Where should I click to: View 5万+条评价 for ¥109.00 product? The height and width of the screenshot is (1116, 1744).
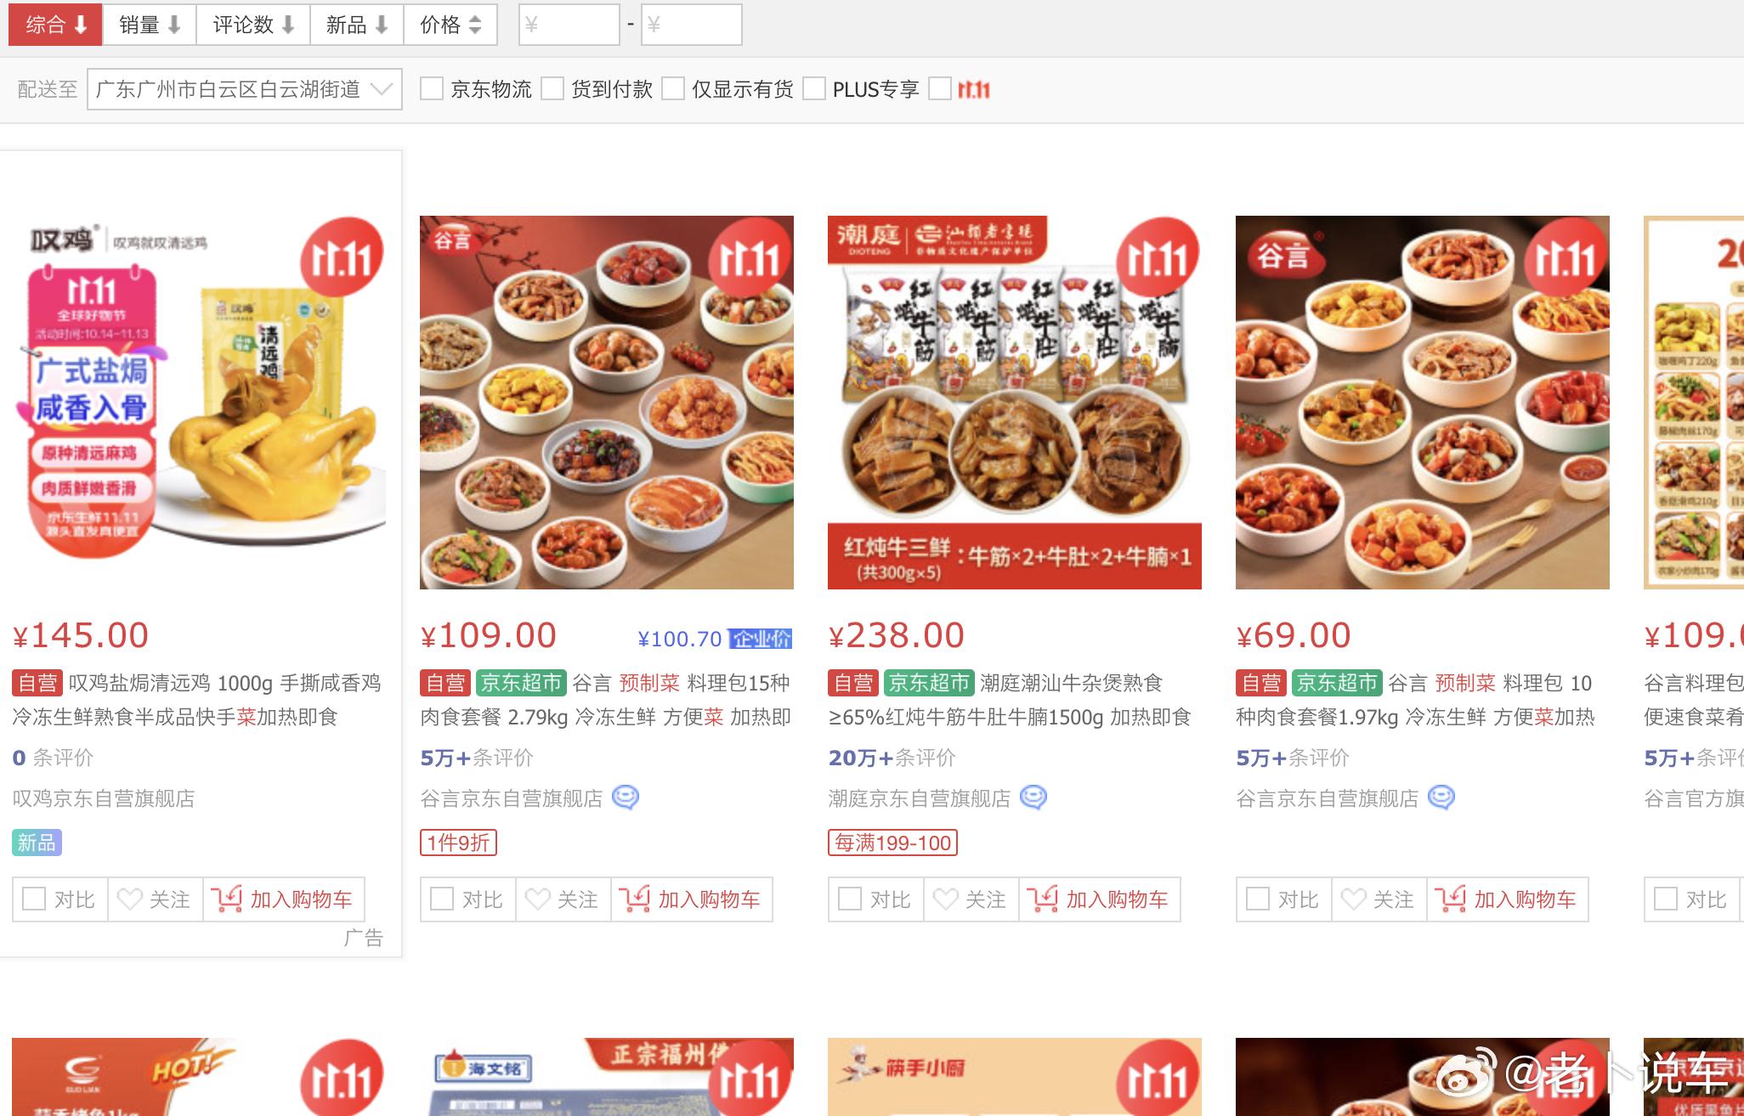tap(477, 758)
